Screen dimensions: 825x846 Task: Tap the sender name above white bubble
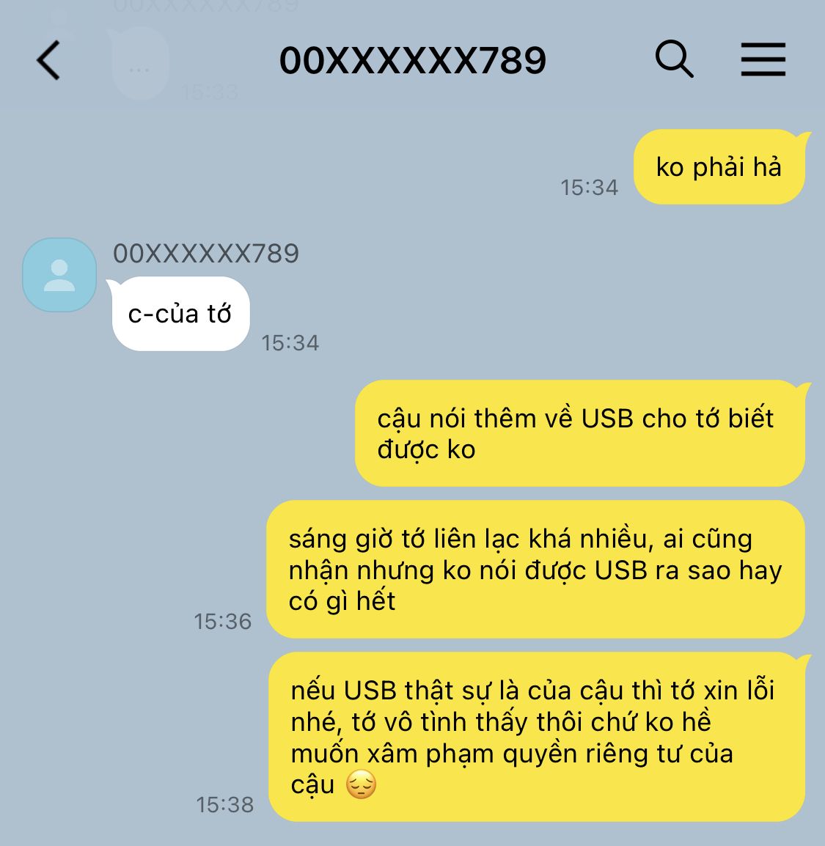[206, 254]
